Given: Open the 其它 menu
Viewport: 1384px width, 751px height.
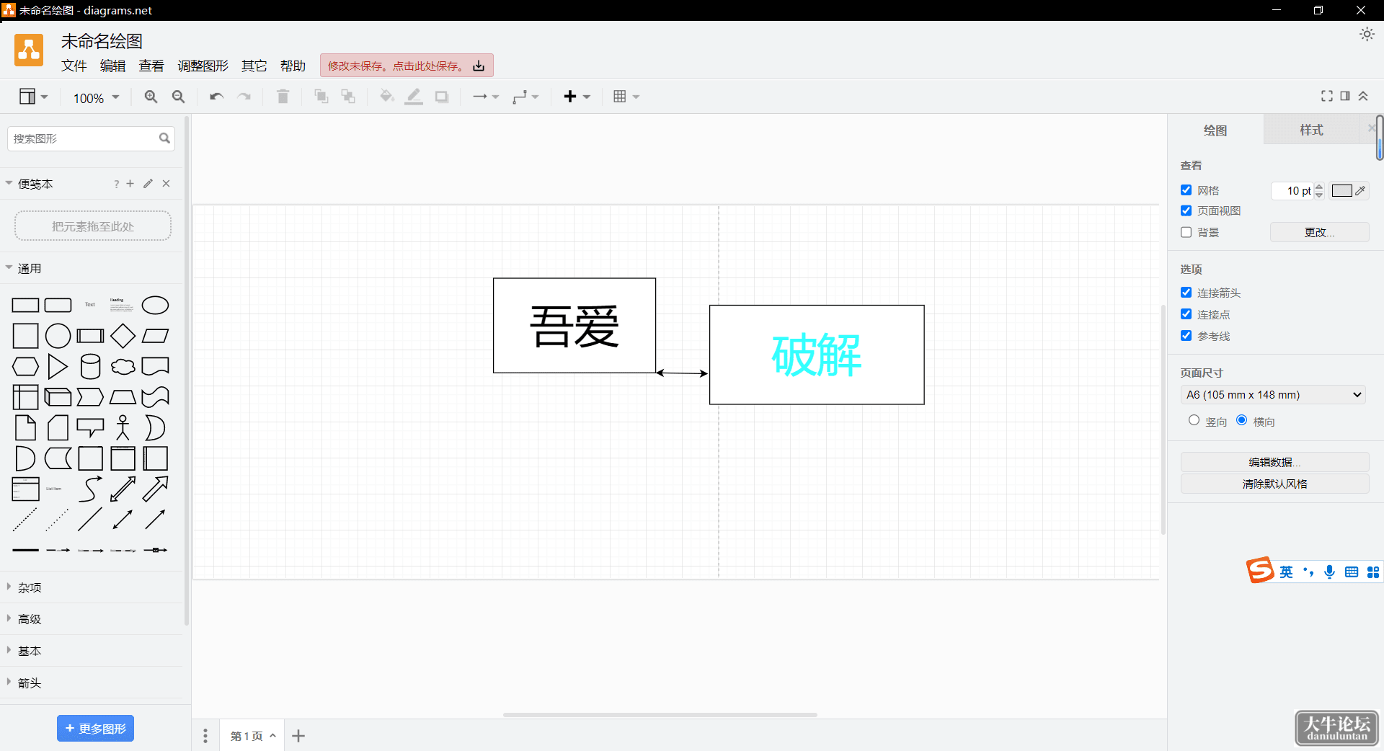Looking at the screenshot, I should (254, 66).
